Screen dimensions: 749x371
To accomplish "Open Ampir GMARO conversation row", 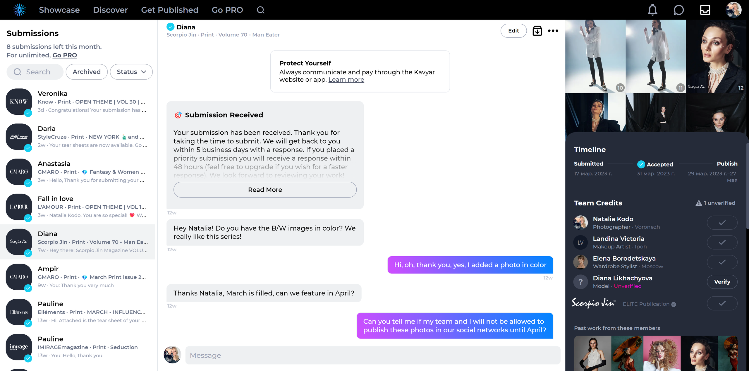I will 78,277.
